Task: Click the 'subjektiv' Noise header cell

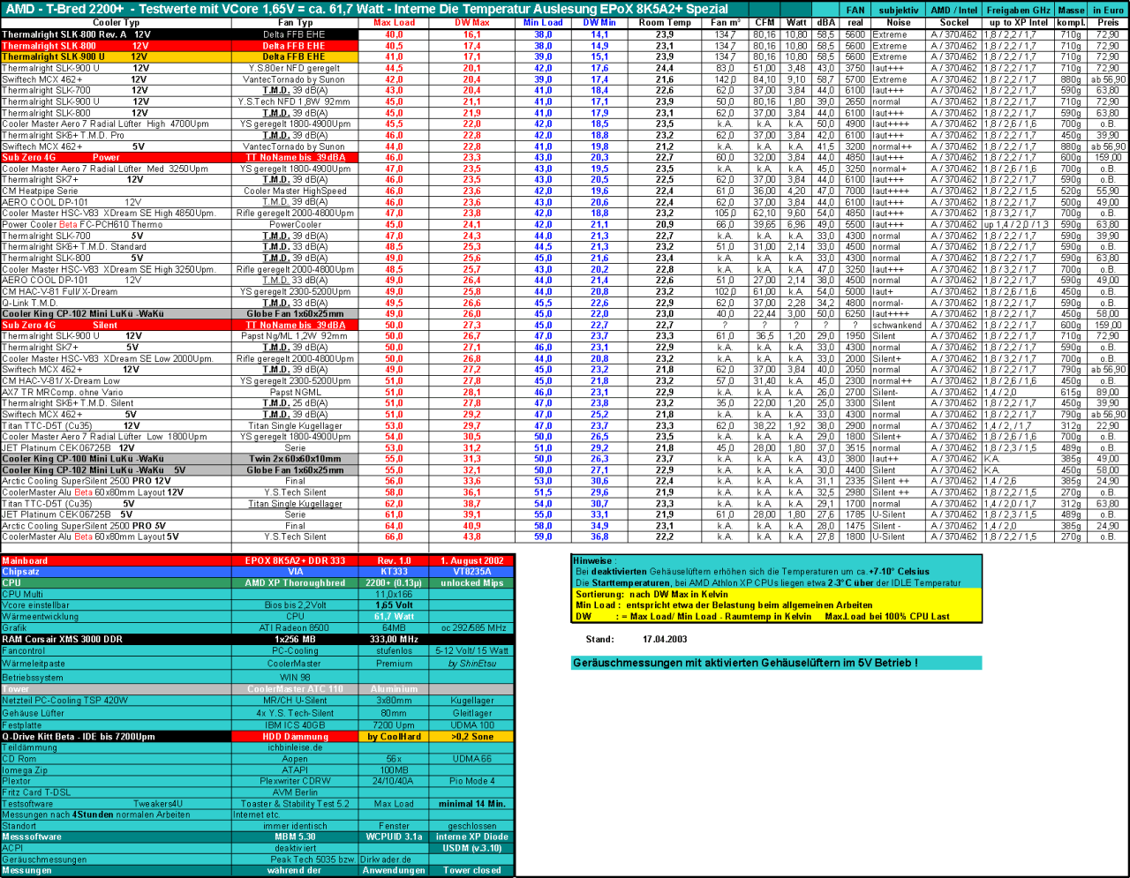Action: (x=899, y=10)
